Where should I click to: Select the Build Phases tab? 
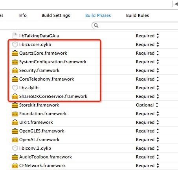tap(98, 15)
